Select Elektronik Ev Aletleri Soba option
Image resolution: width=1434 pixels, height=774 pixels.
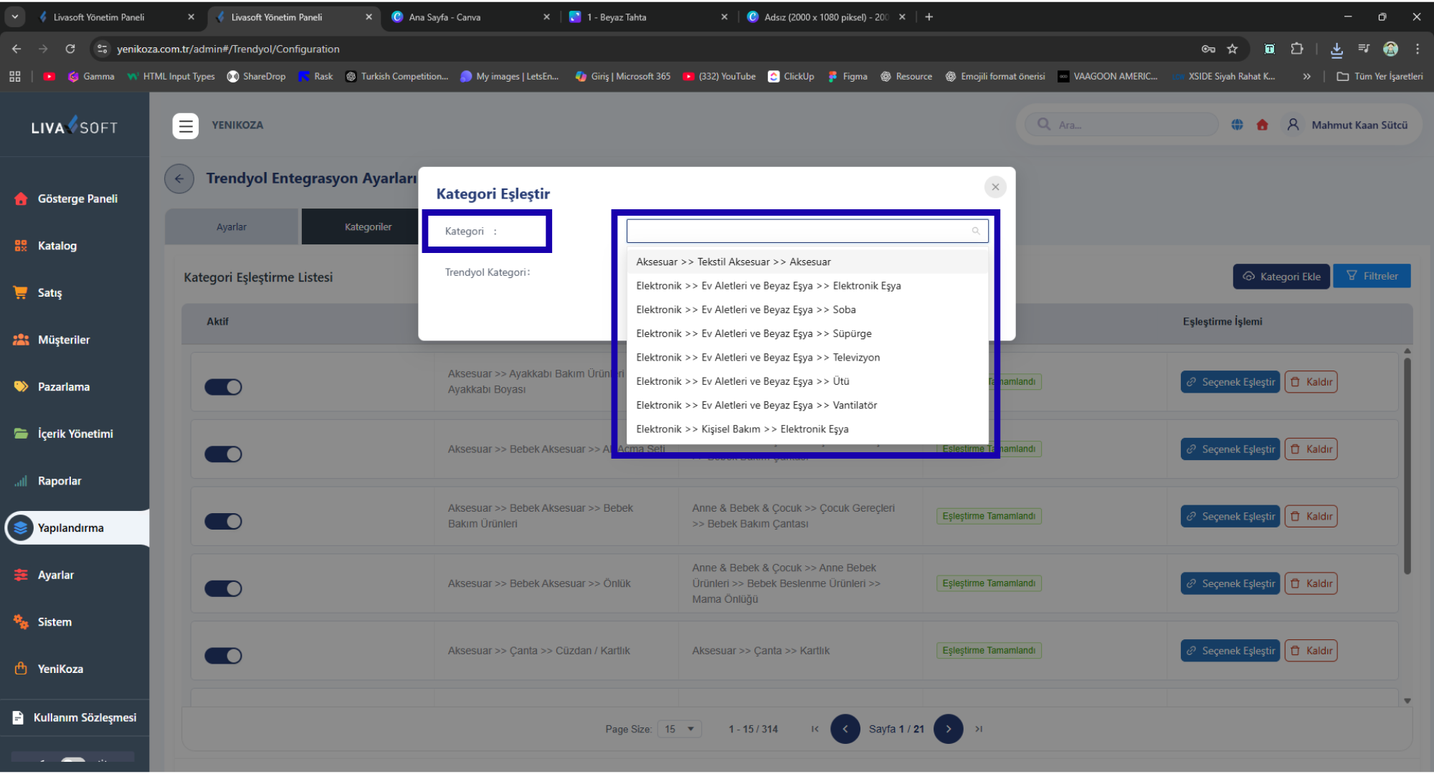pyautogui.click(x=746, y=310)
